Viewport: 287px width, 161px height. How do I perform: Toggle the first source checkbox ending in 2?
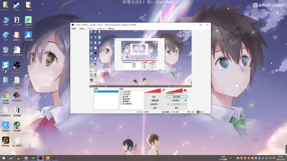click(121, 92)
